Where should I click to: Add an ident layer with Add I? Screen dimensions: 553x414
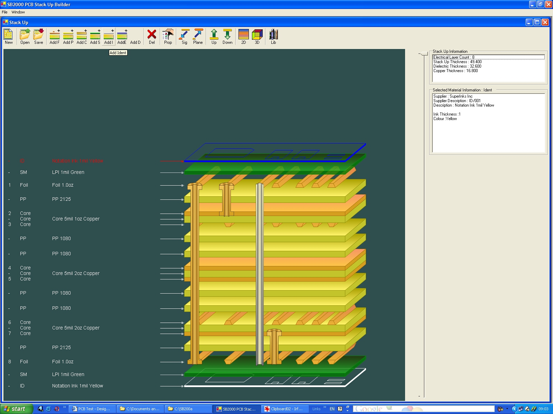[x=109, y=37]
